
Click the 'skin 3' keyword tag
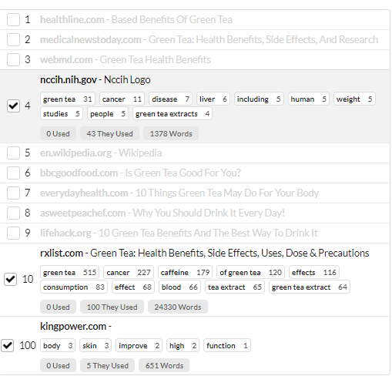tap(95, 346)
